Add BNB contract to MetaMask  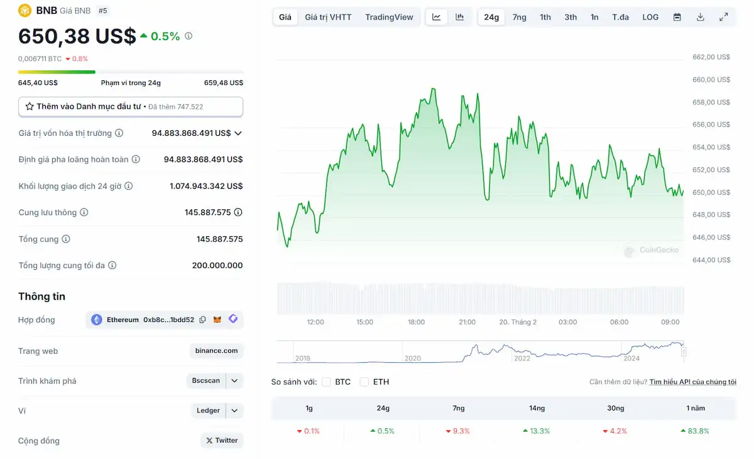pos(217,319)
